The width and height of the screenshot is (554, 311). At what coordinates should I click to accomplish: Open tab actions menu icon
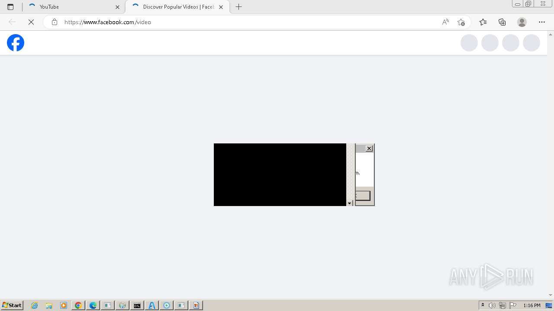tap(10, 7)
